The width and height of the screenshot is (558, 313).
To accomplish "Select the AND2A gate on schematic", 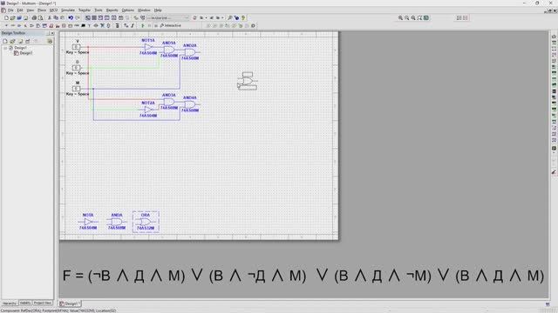I will click(x=190, y=52).
